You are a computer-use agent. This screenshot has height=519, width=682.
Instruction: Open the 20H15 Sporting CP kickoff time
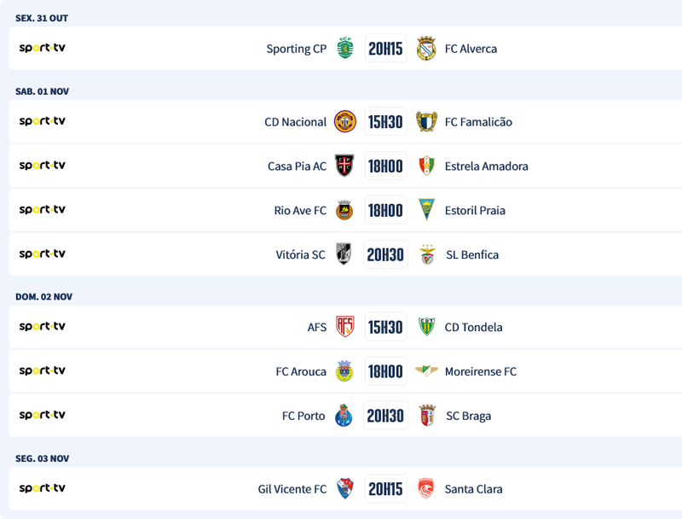[x=385, y=49]
